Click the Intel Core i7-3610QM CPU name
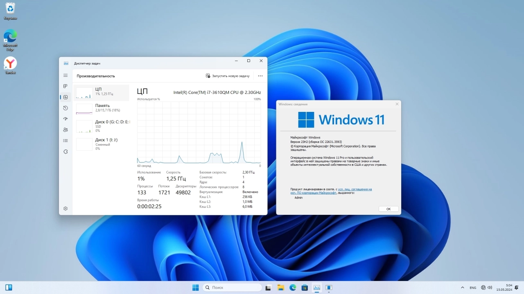The width and height of the screenshot is (524, 294). click(217, 92)
